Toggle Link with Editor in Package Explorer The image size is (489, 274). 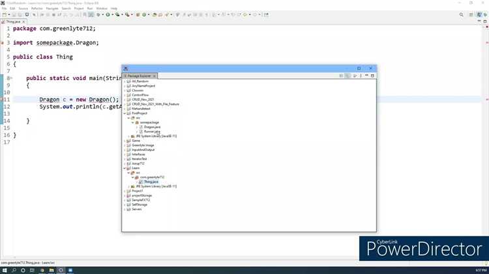(348, 75)
